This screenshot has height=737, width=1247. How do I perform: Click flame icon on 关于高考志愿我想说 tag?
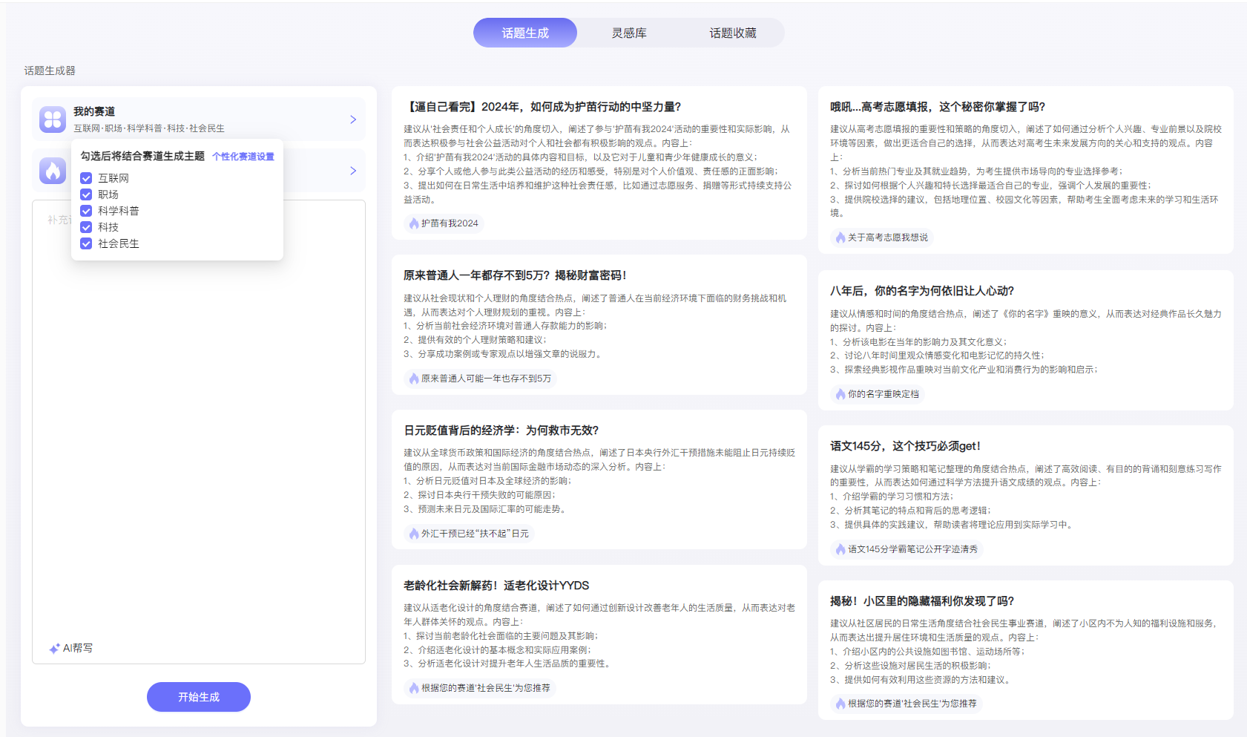pos(840,238)
